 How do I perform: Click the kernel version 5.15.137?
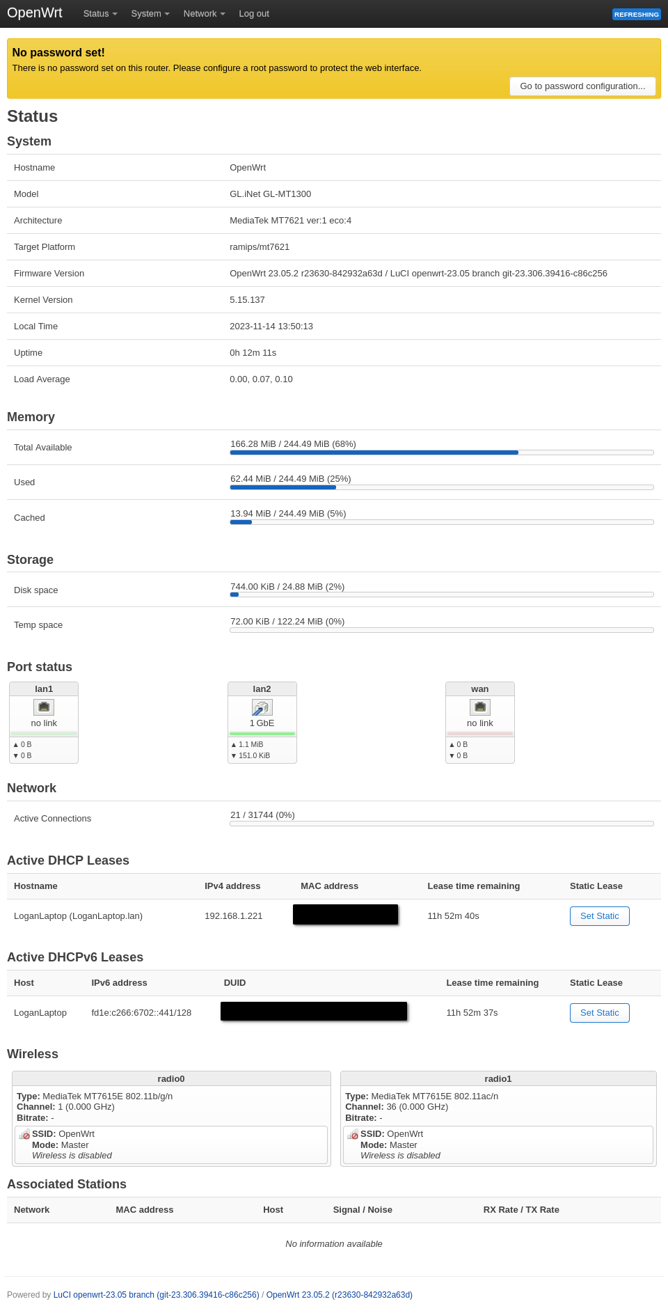(x=248, y=300)
